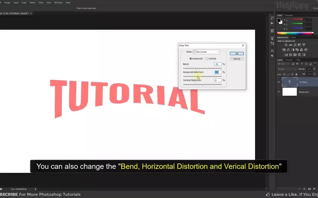
Task: Open the Opacity dropdown arrow
Action: pos(314,69)
